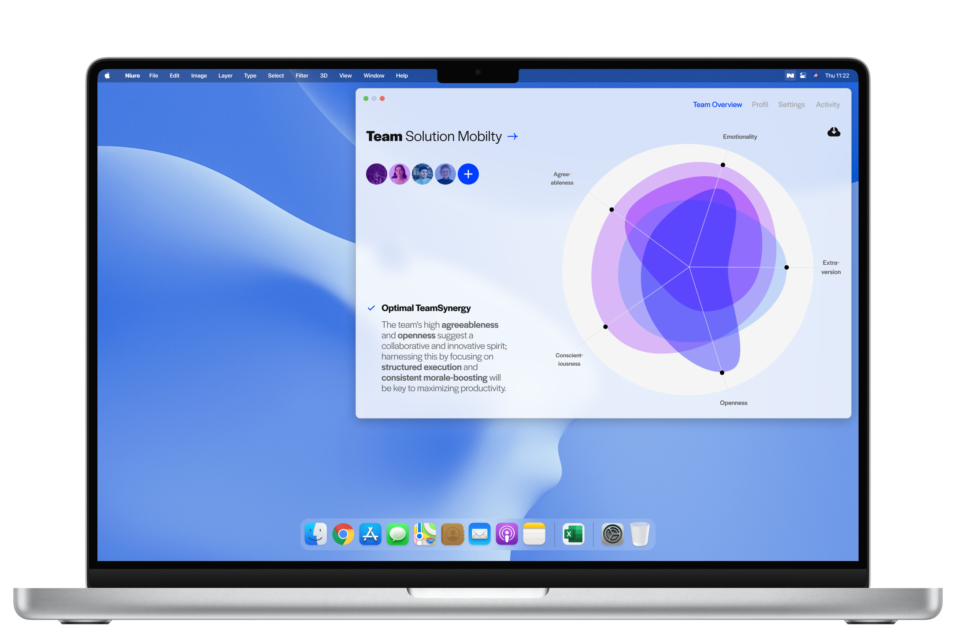
Task: Click the Siri icon in the menu bar
Action: point(816,75)
